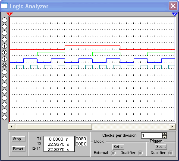Click the Stop button

click(x=19, y=139)
